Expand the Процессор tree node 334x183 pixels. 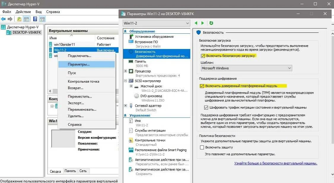coord(125,71)
